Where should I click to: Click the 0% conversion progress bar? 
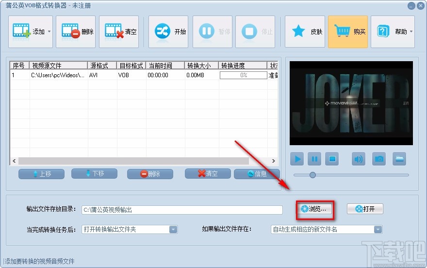244,75
